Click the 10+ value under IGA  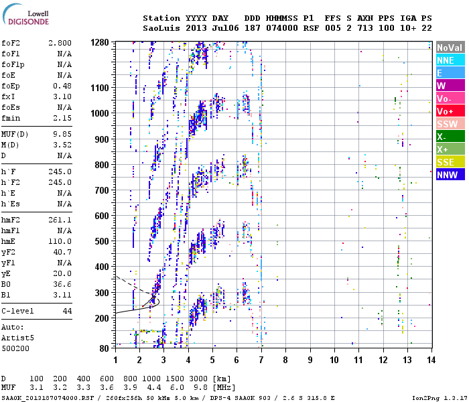pyautogui.click(x=408, y=28)
